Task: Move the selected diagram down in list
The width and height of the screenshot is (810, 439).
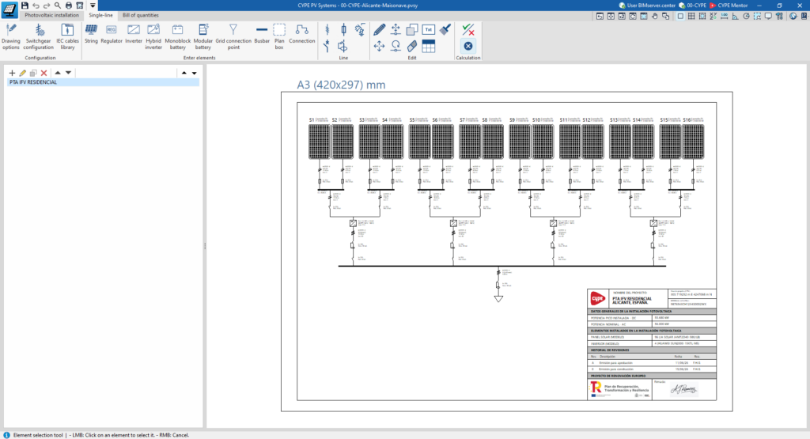Action: (x=68, y=73)
